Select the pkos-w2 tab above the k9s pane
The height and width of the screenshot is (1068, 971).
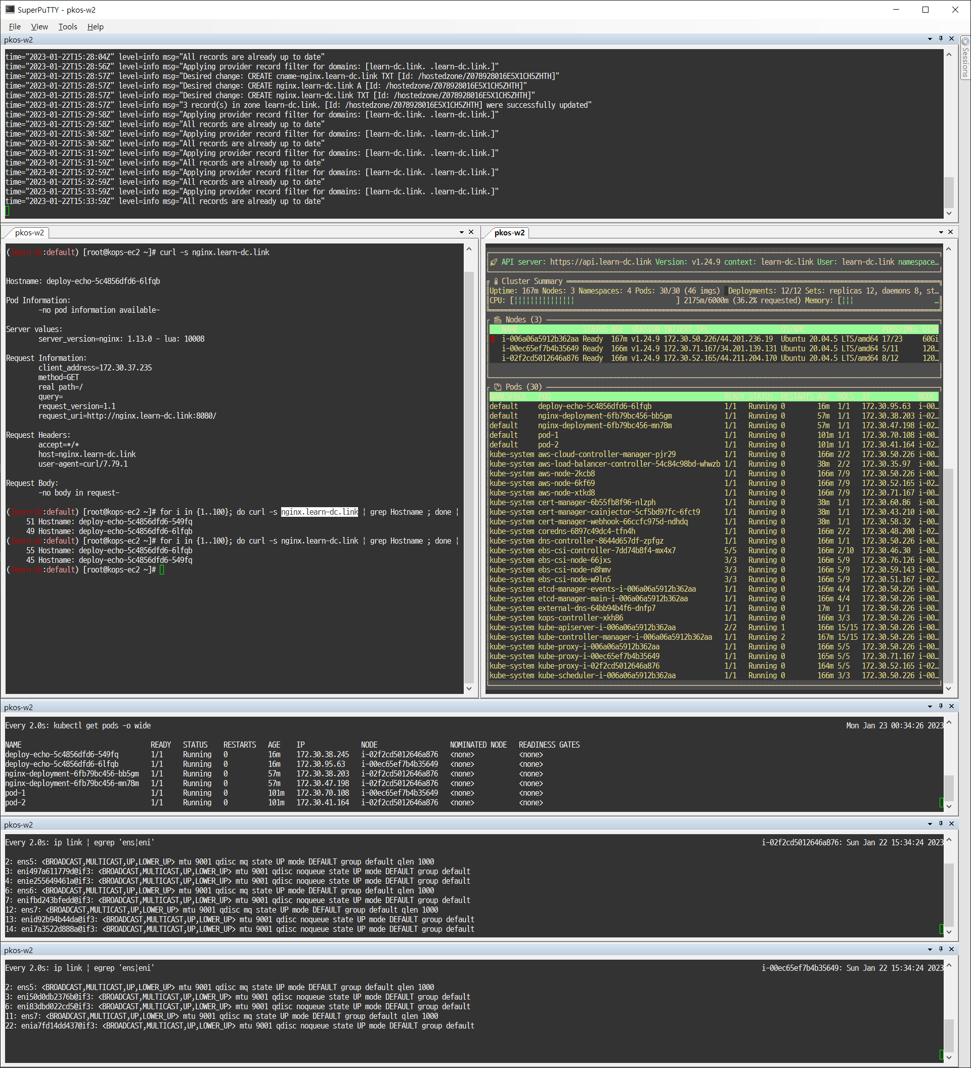pyautogui.click(x=510, y=232)
